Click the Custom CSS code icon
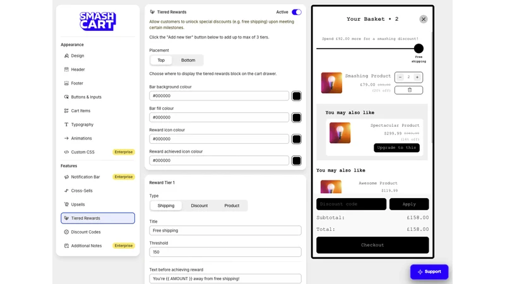Viewport: 505px width, 284px height. (66, 152)
